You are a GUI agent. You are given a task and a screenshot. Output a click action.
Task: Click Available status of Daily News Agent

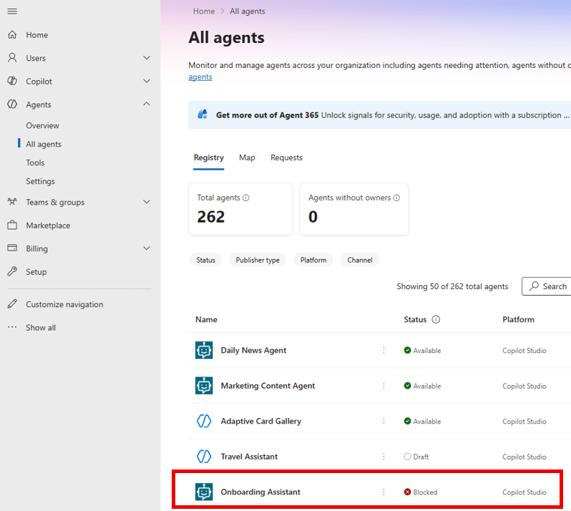[422, 350]
